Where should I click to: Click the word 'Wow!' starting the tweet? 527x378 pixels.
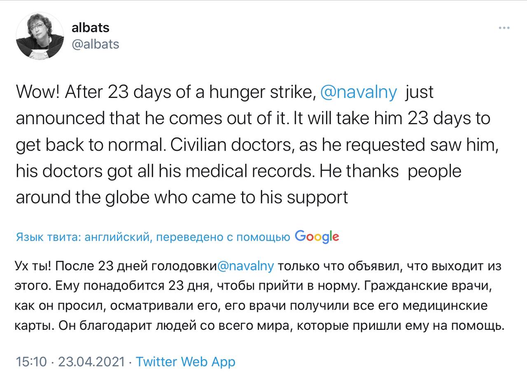pos(39,93)
